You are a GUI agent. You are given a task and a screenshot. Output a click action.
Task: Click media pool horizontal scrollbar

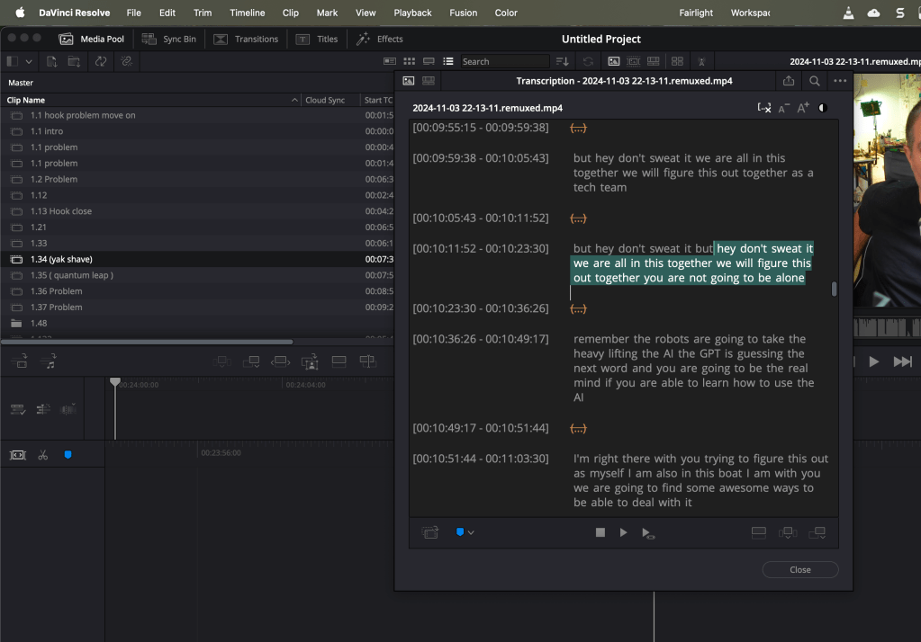click(147, 342)
